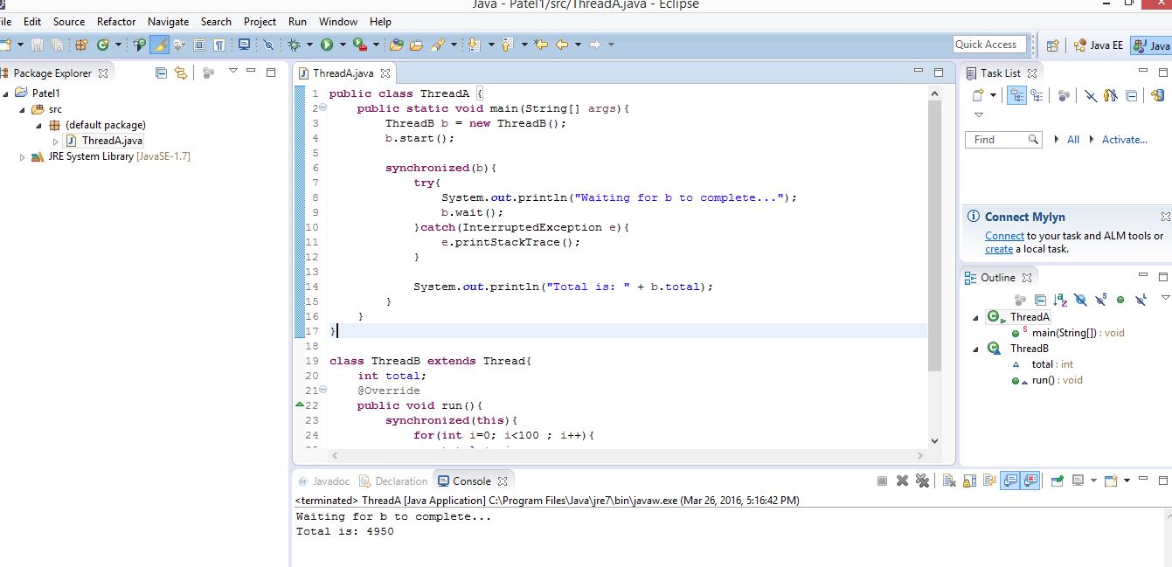Click the Search toolbar icon
The height and width of the screenshot is (567, 1172).
pos(269,44)
